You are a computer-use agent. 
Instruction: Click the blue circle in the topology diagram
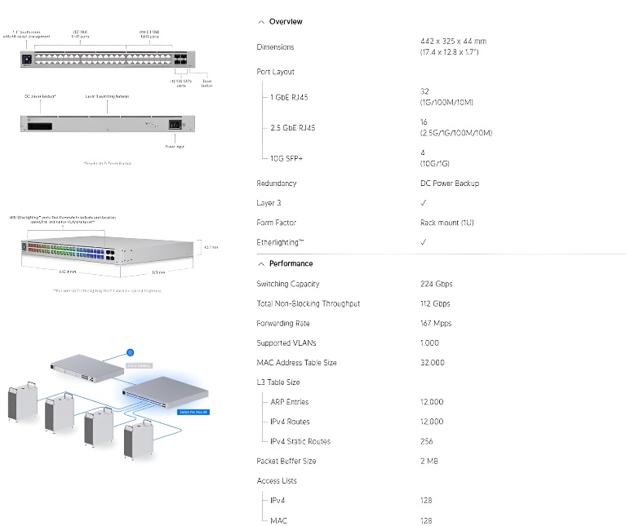(129, 354)
